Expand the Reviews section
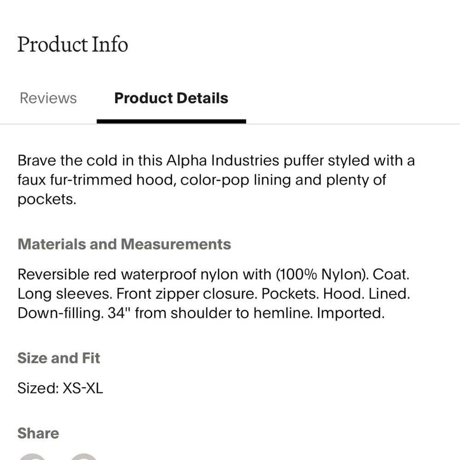 coord(48,98)
